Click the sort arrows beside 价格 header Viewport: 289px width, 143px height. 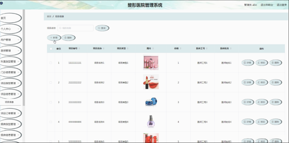click(x=180, y=49)
